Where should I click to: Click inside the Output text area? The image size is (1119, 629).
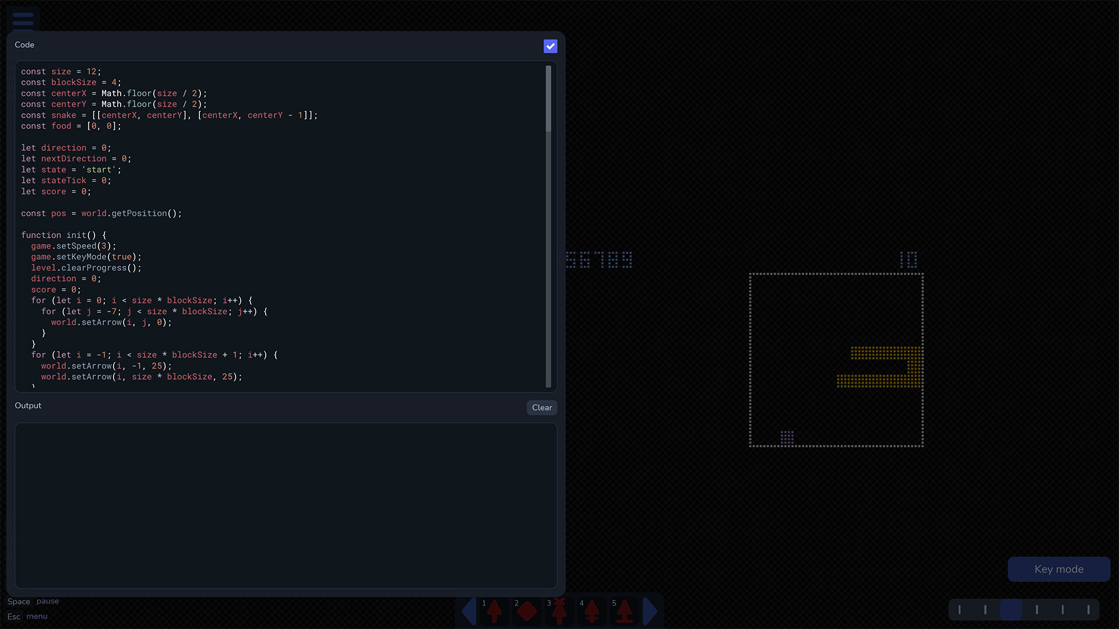click(286, 505)
